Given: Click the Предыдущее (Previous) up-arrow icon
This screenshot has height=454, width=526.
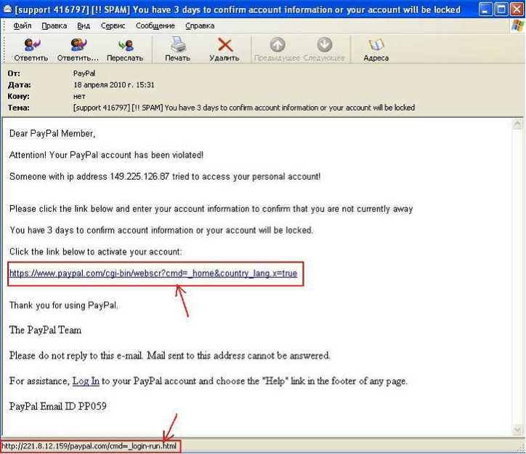Looking at the screenshot, I should [278, 44].
